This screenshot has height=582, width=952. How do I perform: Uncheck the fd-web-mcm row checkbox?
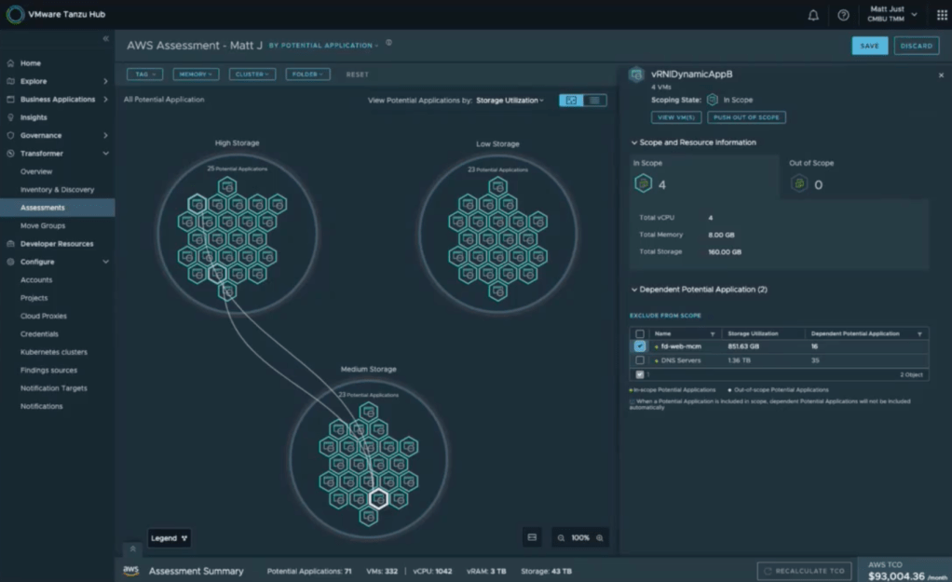[639, 346]
